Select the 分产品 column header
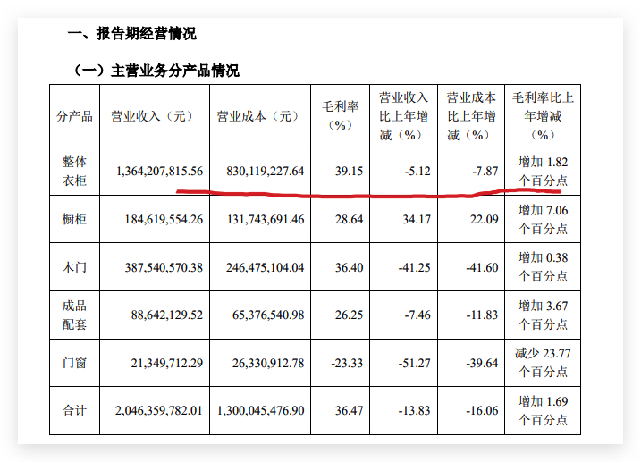The width and height of the screenshot is (641, 462). pyautogui.click(x=74, y=116)
